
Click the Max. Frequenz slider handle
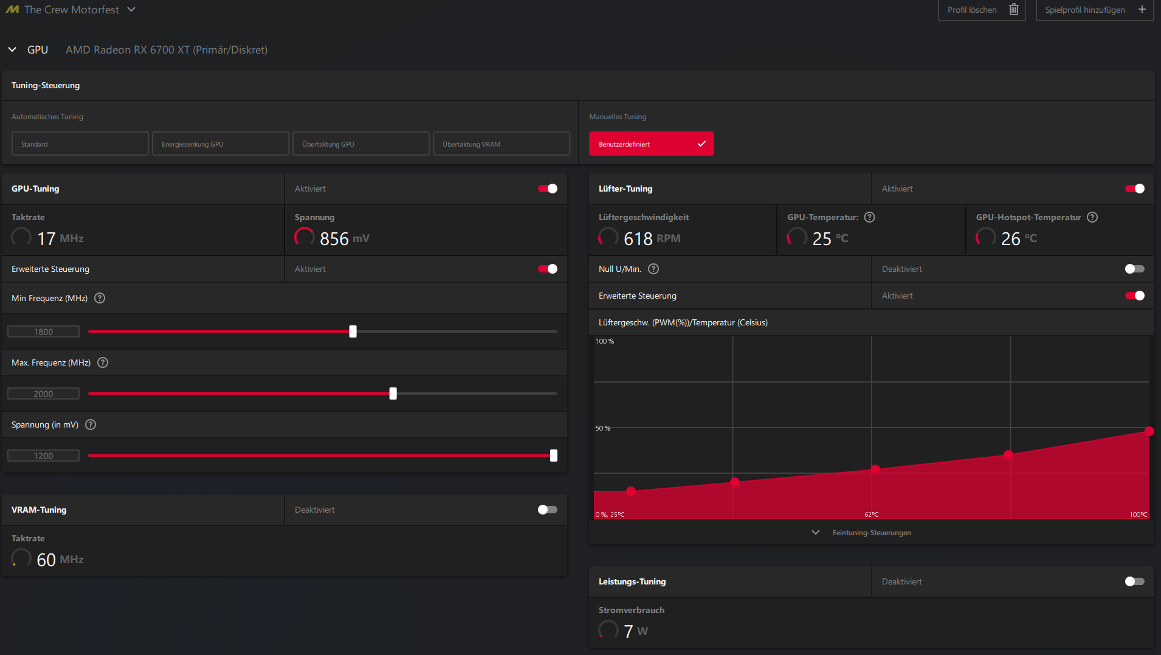[393, 393]
